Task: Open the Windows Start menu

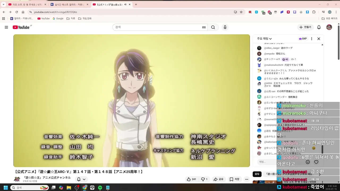Action: click(x=6, y=188)
